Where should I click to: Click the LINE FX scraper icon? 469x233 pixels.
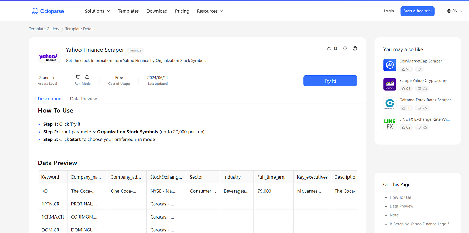point(390,123)
